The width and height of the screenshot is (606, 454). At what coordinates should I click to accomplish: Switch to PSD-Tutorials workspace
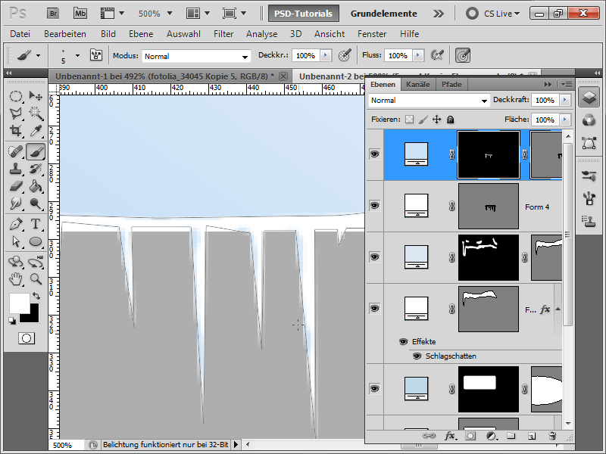click(x=304, y=14)
